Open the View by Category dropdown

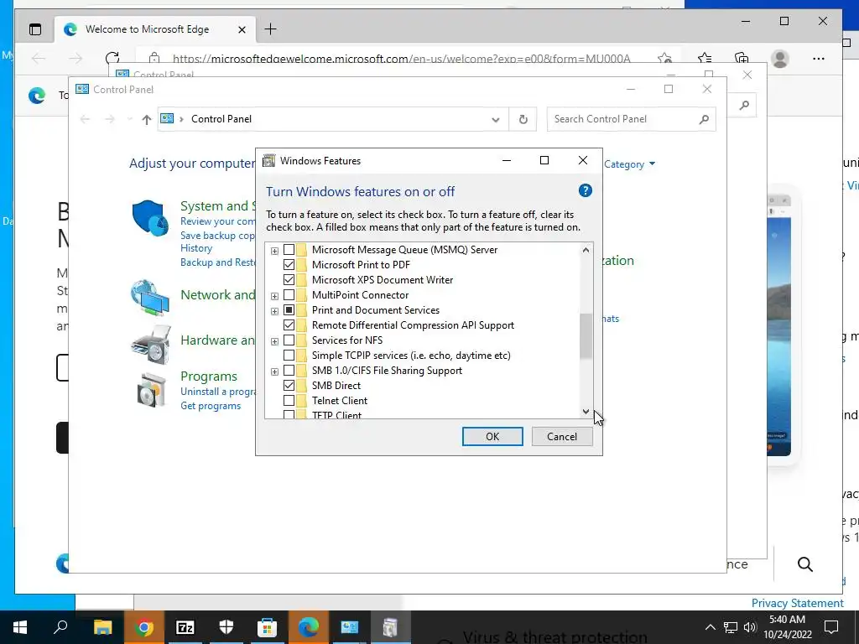click(629, 164)
